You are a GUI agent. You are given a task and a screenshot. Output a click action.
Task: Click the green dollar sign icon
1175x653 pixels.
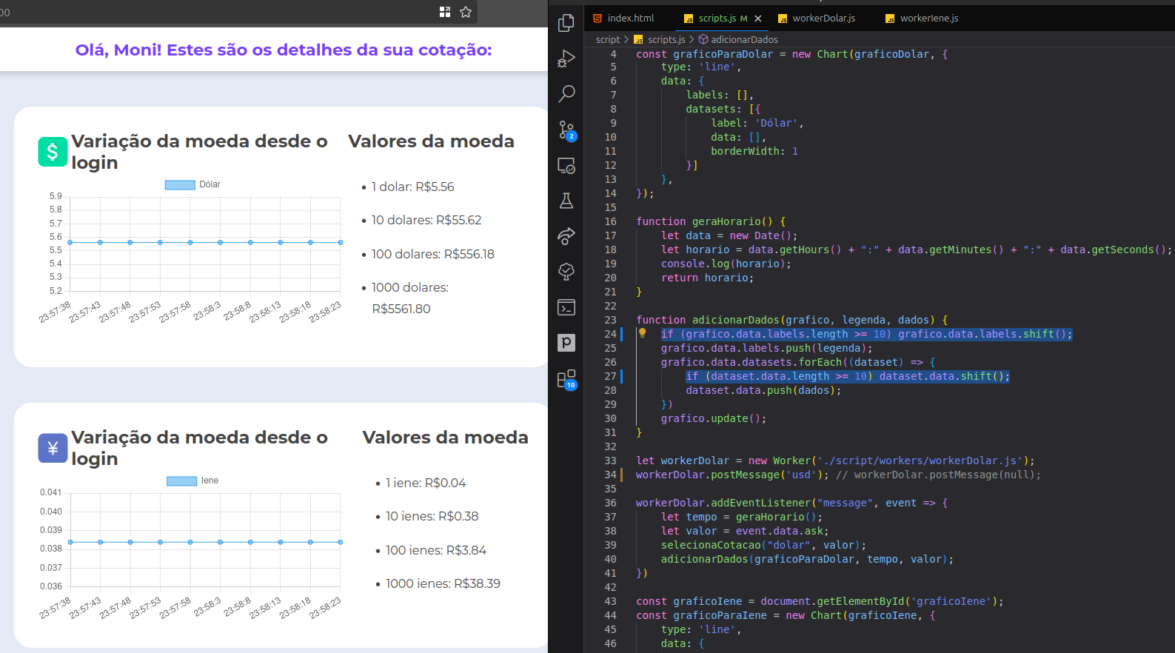click(53, 152)
